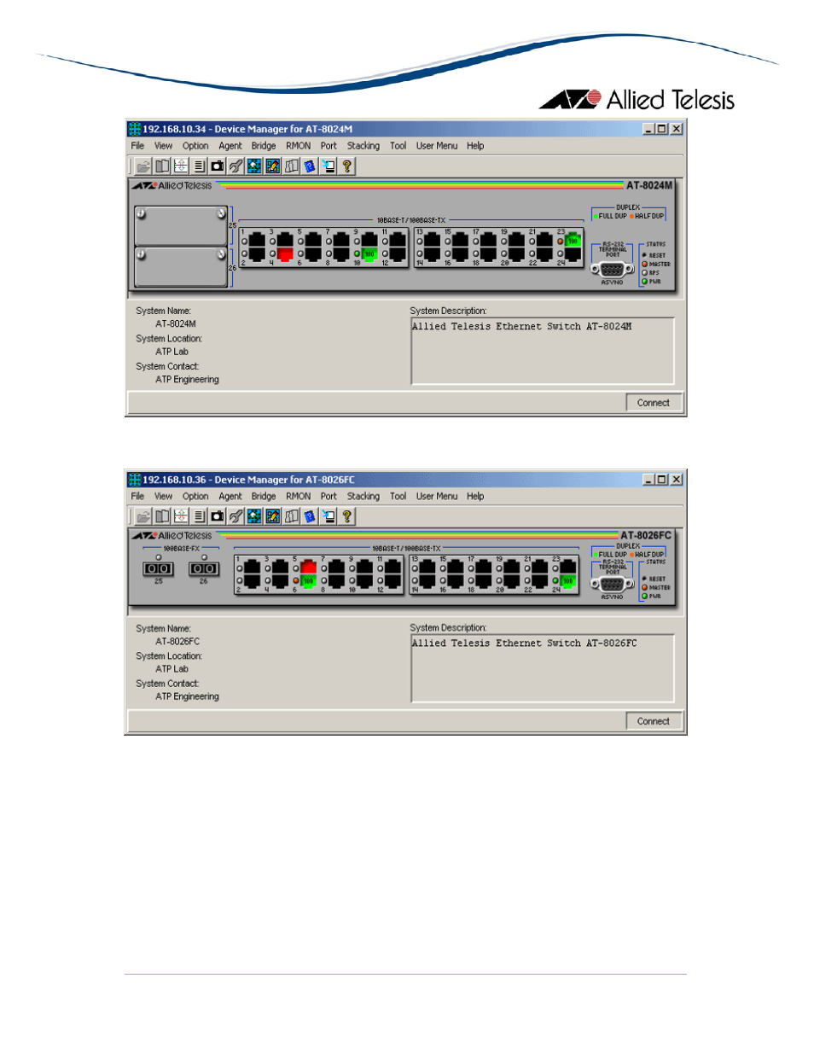Click wrench-plug icon in AT-8026FC toolbar
Screen dimensions: 814x1054
tap(235, 516)
